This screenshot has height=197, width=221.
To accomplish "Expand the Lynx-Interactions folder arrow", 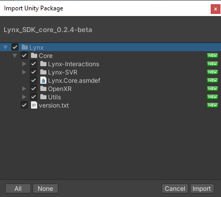I will tap(24, 64).
